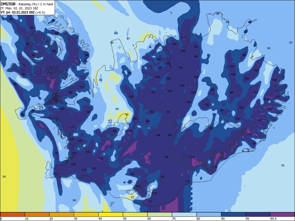
Task: Click the legend tick label 99.9
Action: click(x=273, y=219)
